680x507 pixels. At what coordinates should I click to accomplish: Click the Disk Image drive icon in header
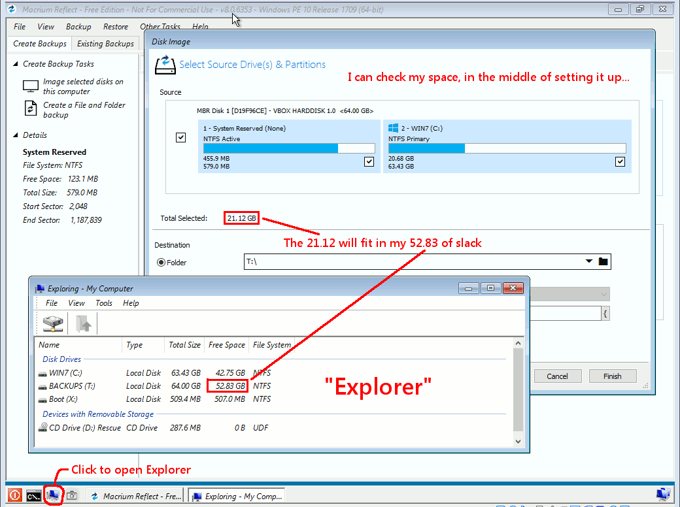(x=165, y=65)
